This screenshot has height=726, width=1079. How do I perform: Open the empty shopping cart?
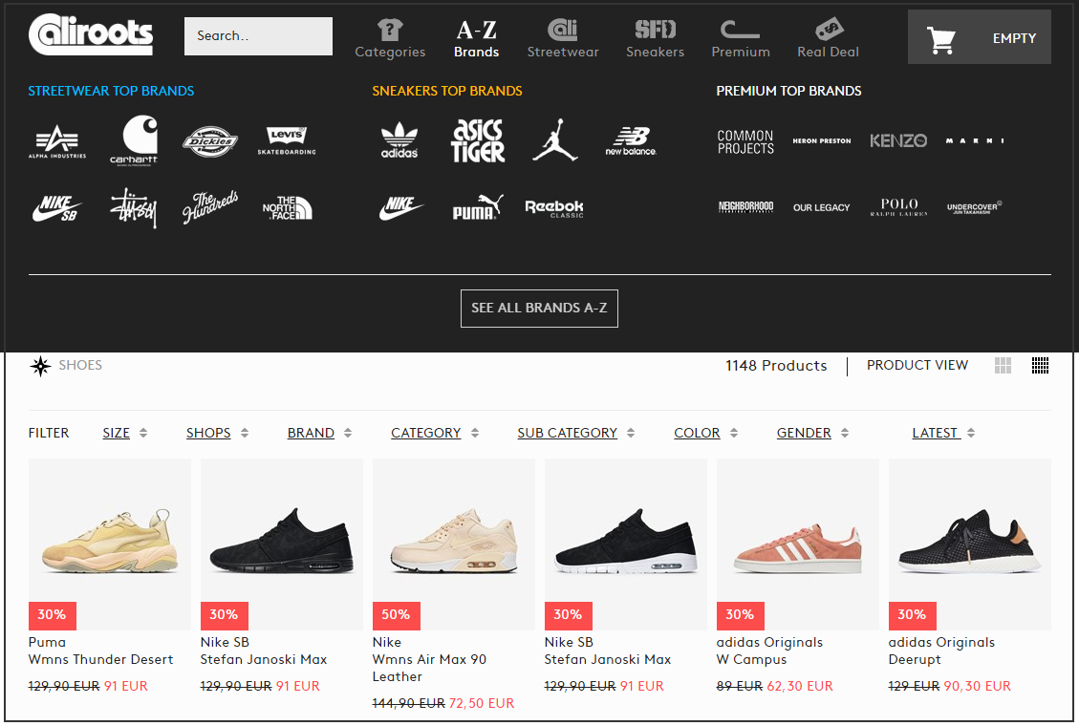point(979,38)
